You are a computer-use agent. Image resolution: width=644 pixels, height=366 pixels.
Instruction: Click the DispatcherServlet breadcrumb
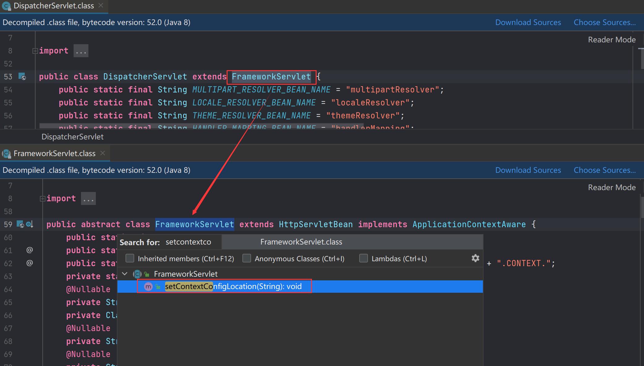click(x=72, y=137)
